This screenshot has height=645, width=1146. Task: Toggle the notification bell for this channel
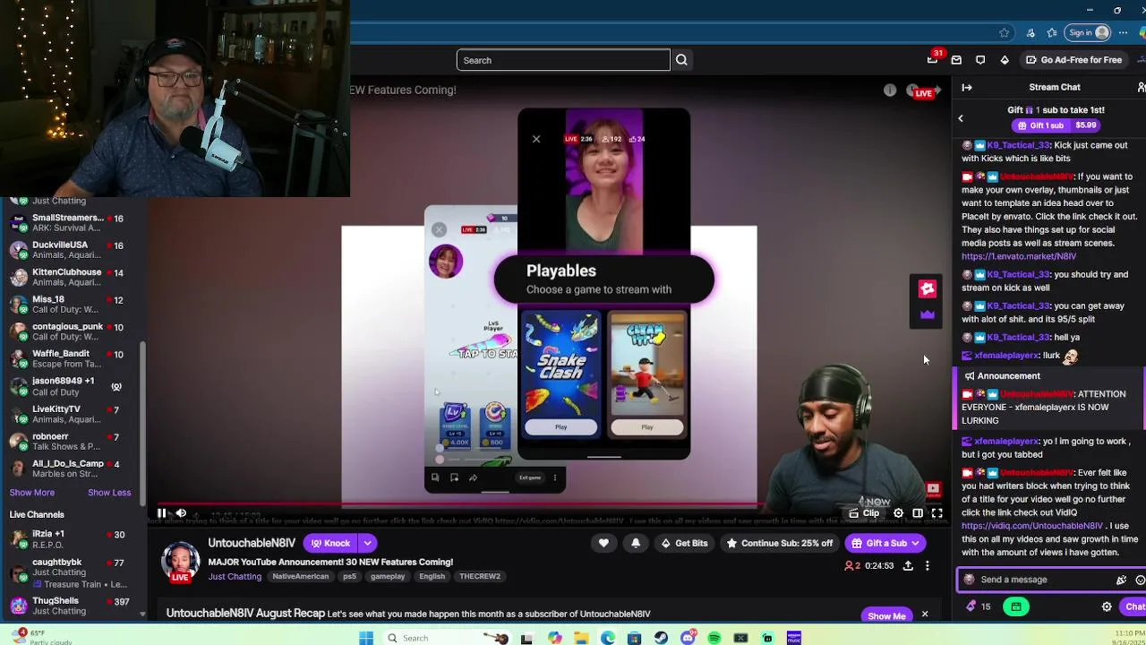coord(636,543)
